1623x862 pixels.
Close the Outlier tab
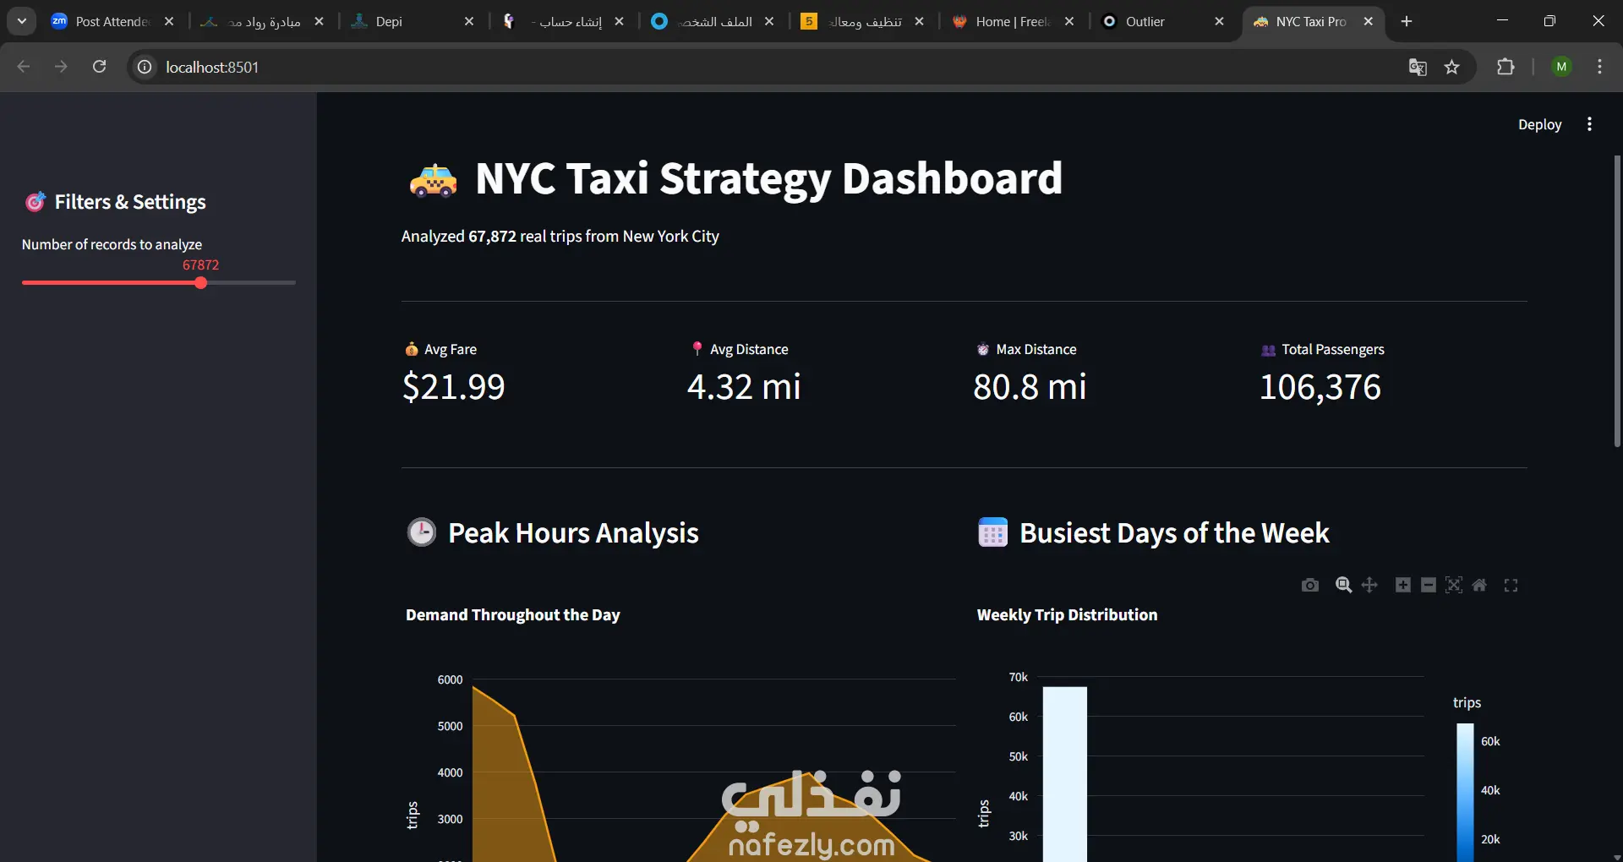[1219, 21]
